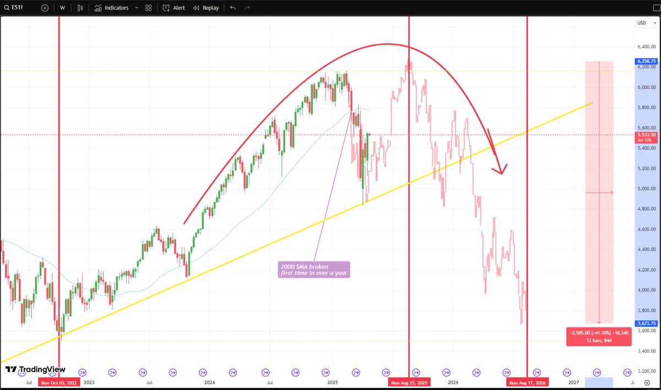Select the candlestick chart style icon
Image resolution: width=661 pixels, height=390 pixels.
coord(79,8)
